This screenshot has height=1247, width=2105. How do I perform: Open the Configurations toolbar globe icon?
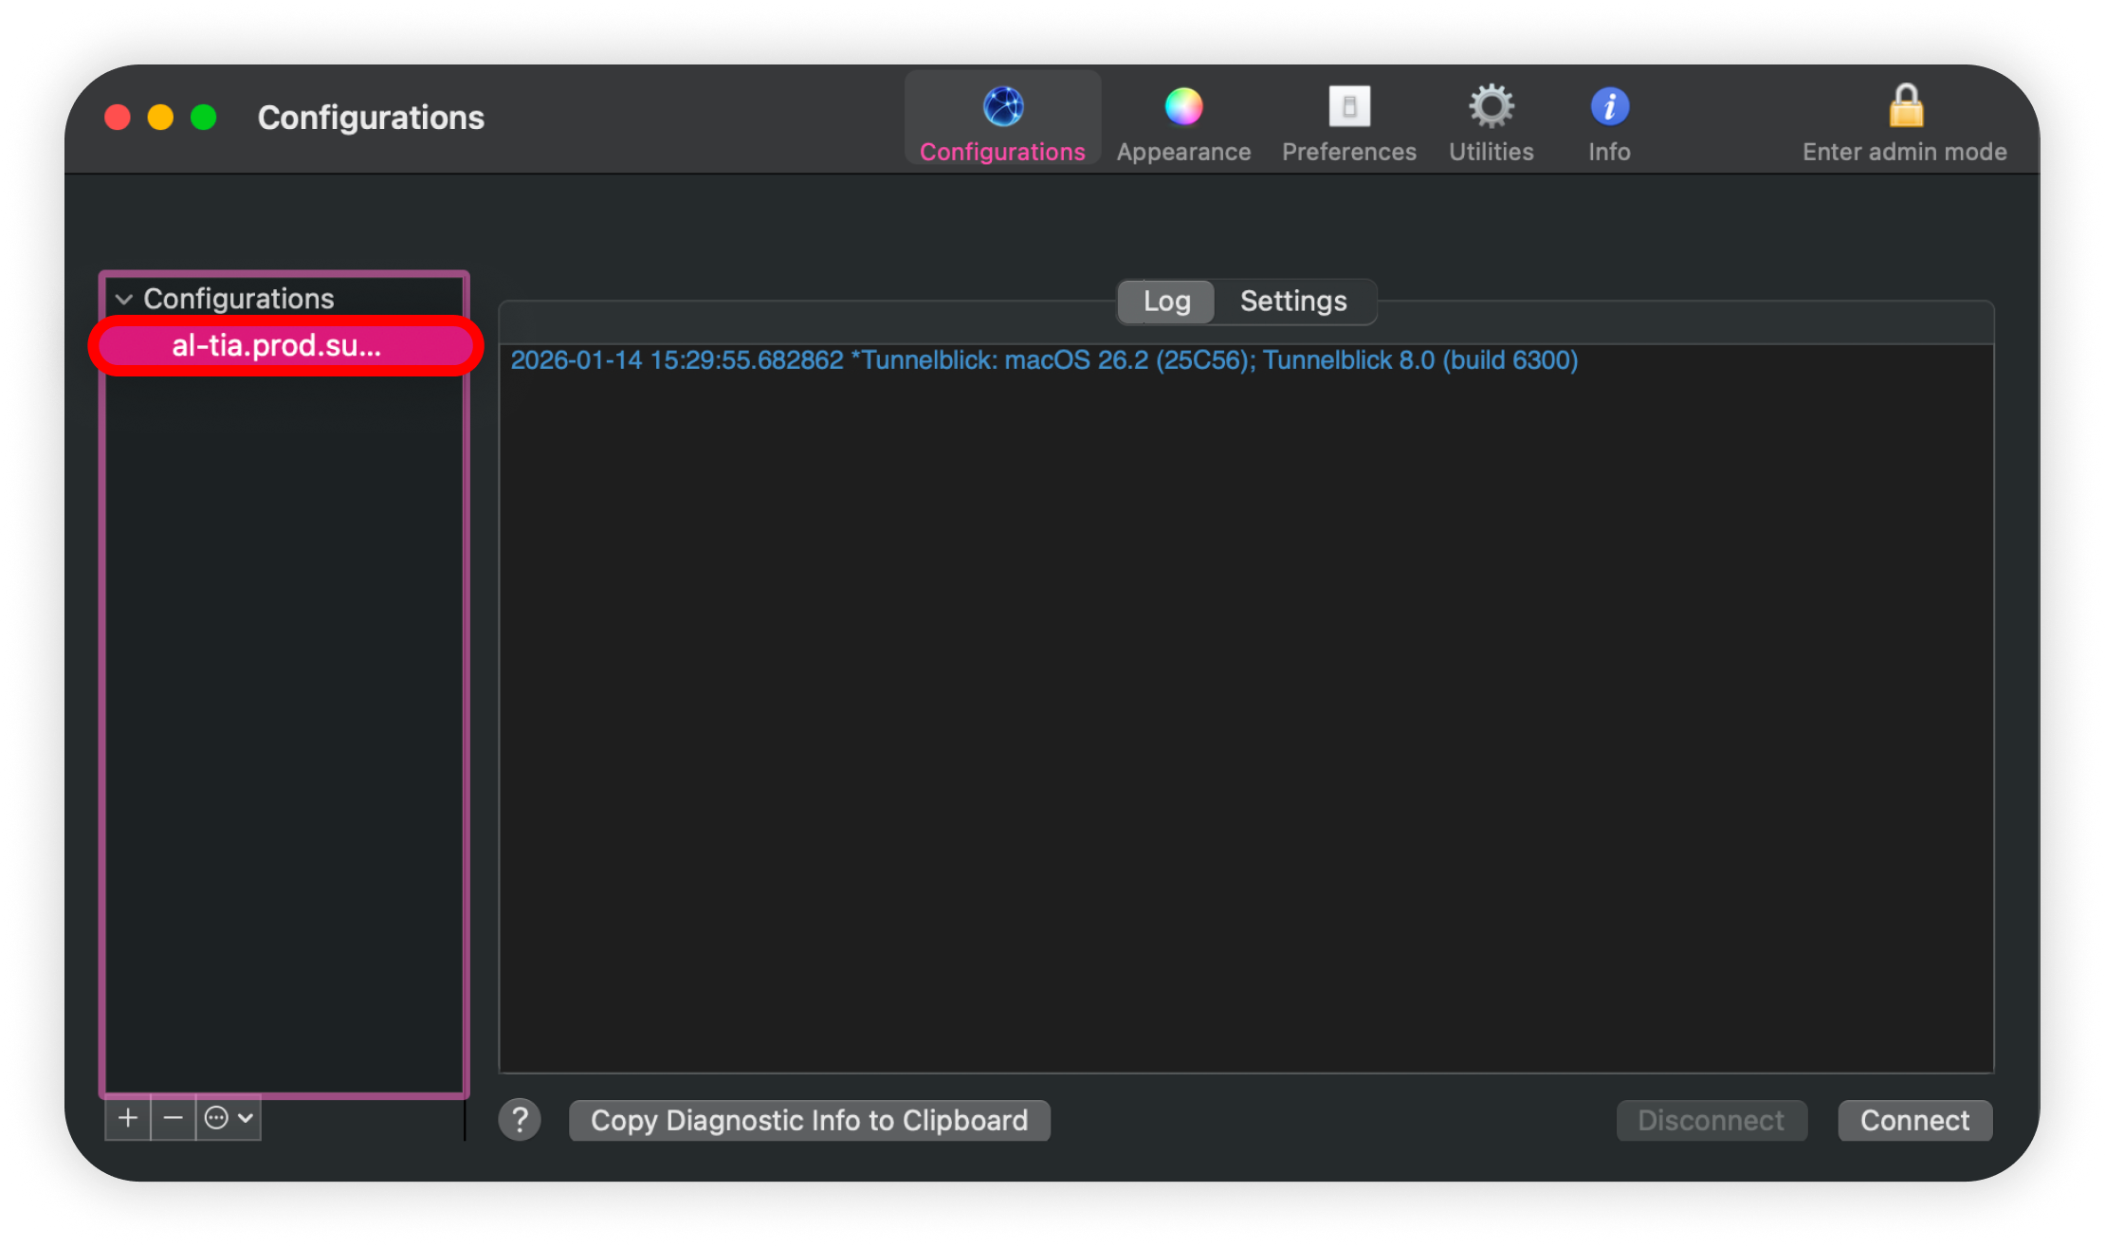1002,107
